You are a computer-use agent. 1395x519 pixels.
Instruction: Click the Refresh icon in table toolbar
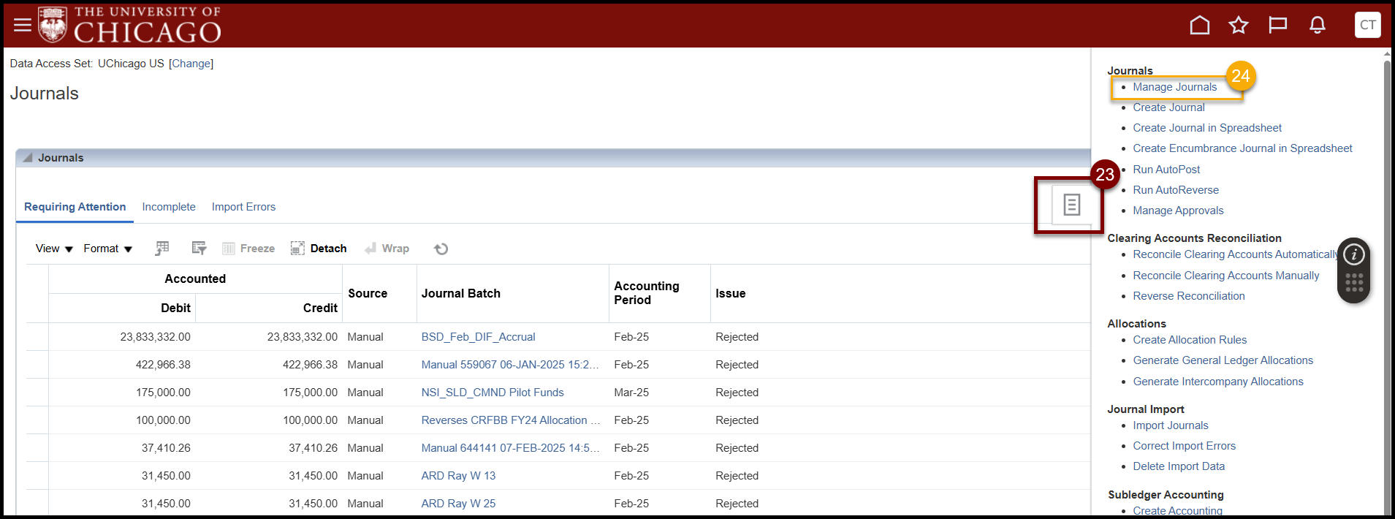(x=441, y=249)
